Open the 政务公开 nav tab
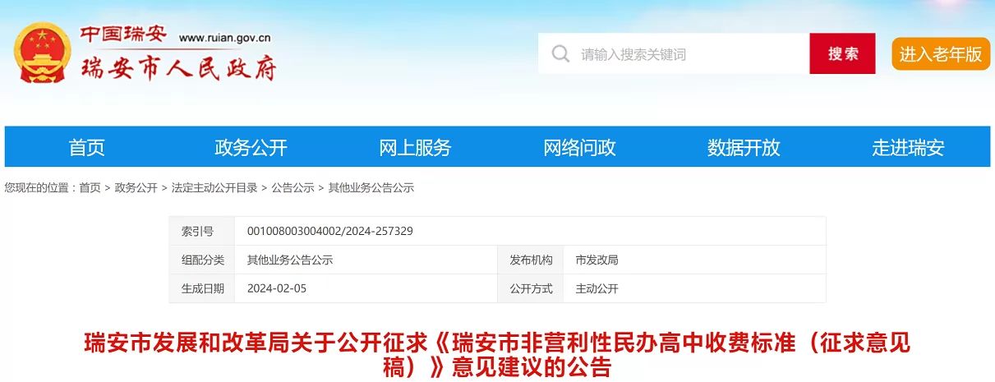The width and height of the screenshot is (995, 382). [251, 148]
